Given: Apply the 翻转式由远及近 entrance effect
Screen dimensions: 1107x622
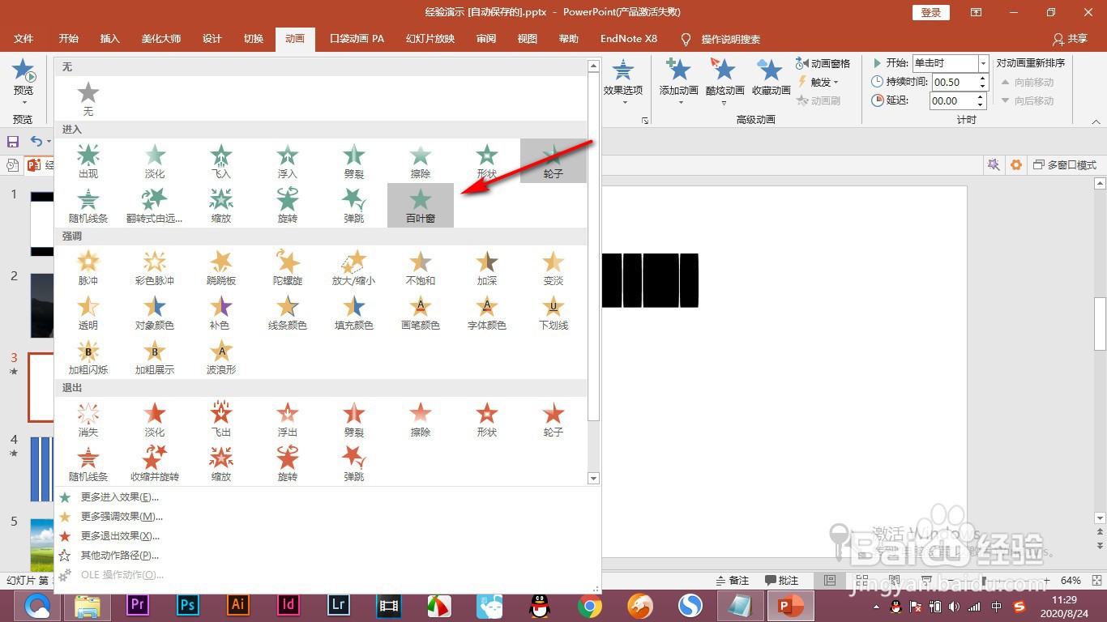Looking at the screenshot, I should coord(155,205).
